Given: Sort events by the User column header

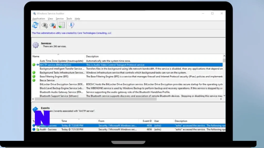Looking at the screenshot, I should coord(163,121).
